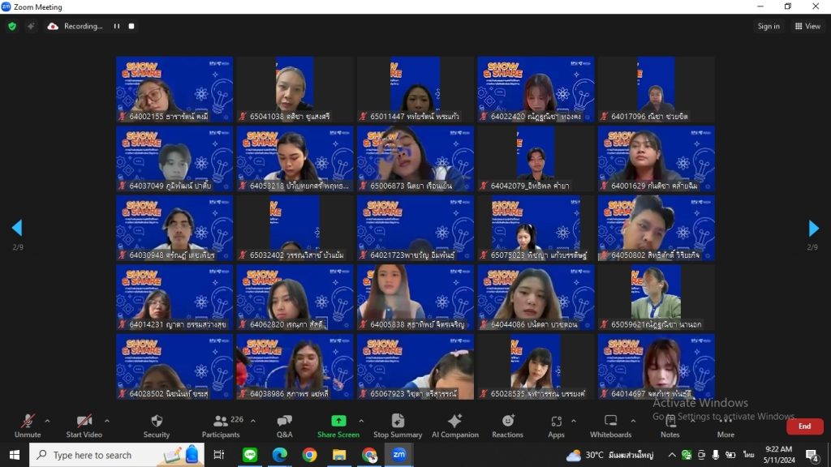
Task: Open the Participants panel
Action: [221, 426]
